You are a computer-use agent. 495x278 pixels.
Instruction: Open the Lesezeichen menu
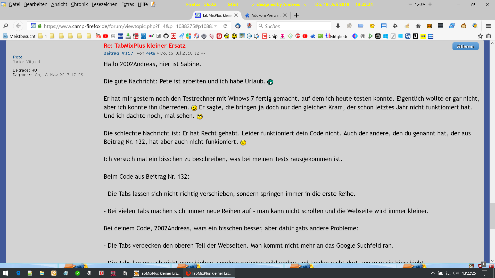point(104,4)
